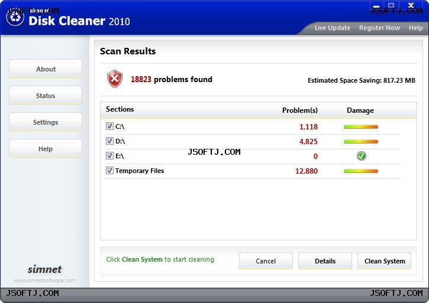Click the Temporary Files row label
The width and height of the screenshot is (429, 303).
[140, 171]
